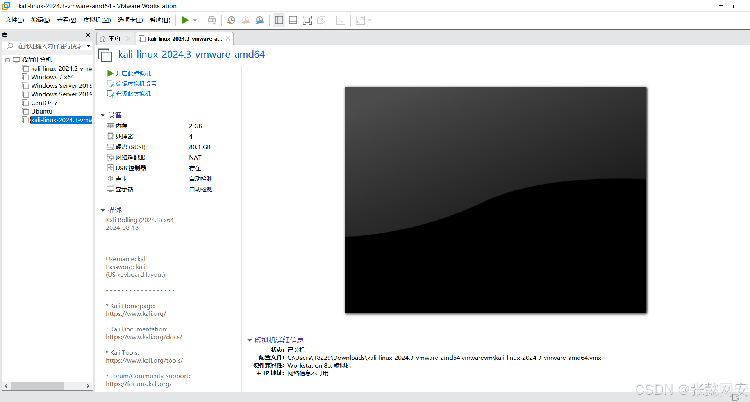Viewport: 750px width, 402px height.
Task: Open the 虚拟机(M) menu
Action: 97,20
